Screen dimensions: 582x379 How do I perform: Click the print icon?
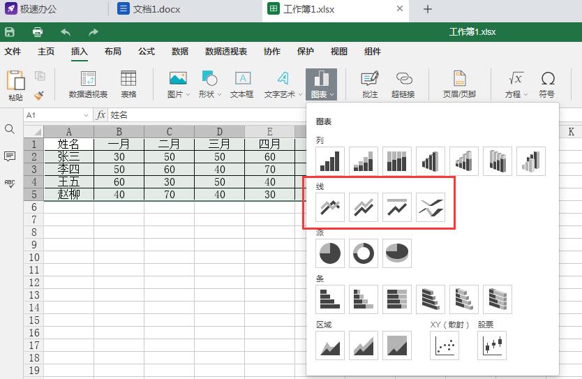click(38, 32)
